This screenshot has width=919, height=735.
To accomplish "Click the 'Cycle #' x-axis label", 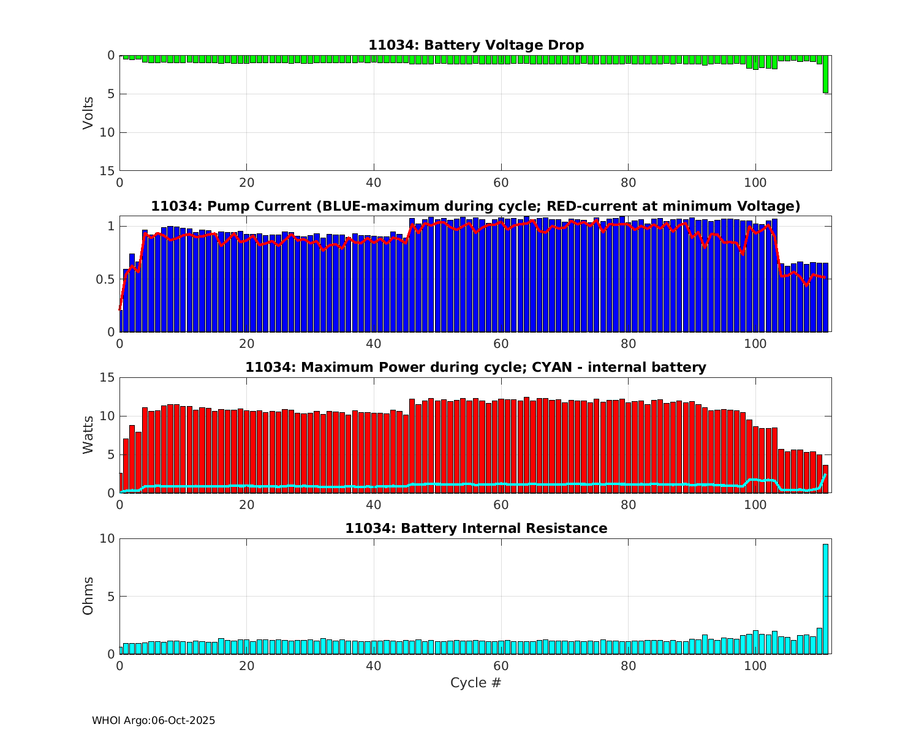I will pyautogui.click(x=476, y=683).
